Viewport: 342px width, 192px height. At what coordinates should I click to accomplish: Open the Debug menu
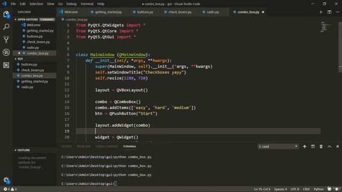(72, 4)
